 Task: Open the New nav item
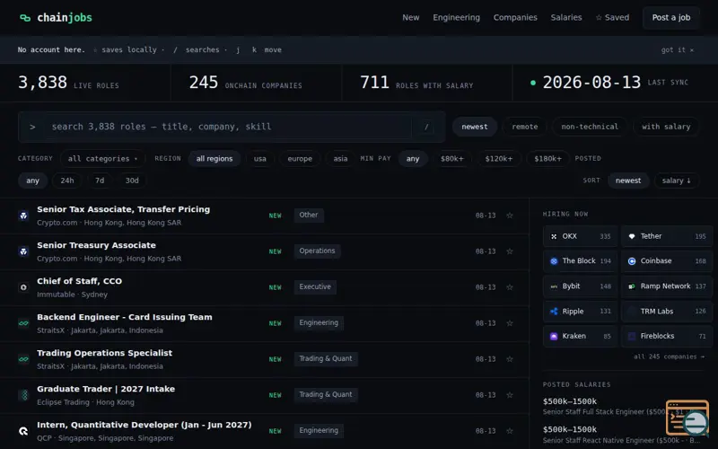411,17
